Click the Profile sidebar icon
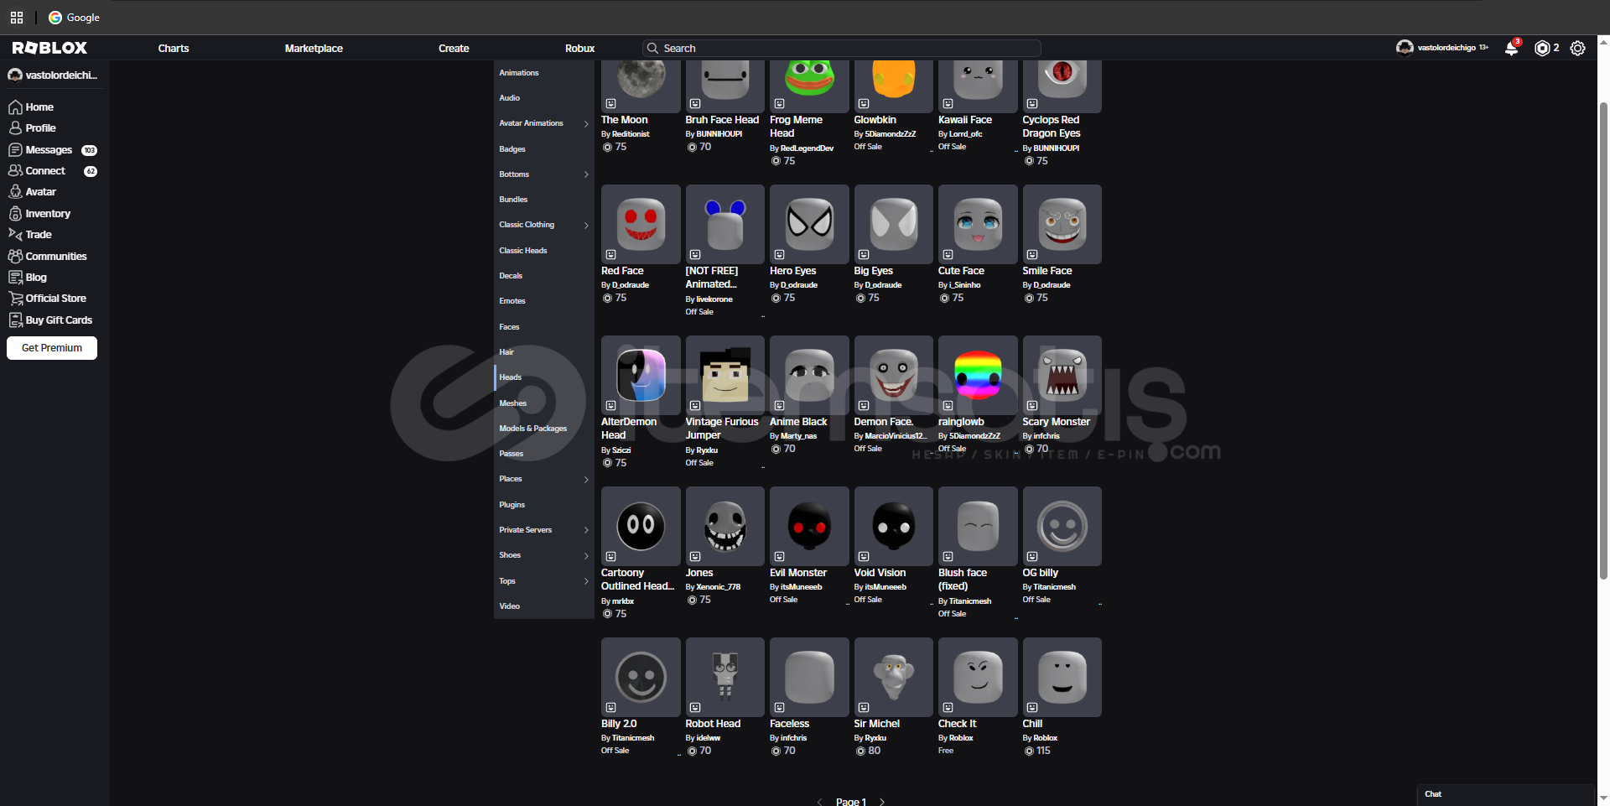 point(15,128)
